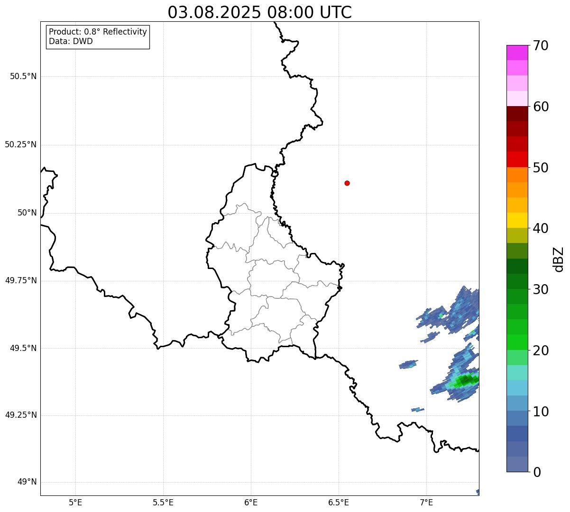Screen dimensions: 570x512
Task: Click the "Data: DWD" legend line
Action: tap(71, 41)
